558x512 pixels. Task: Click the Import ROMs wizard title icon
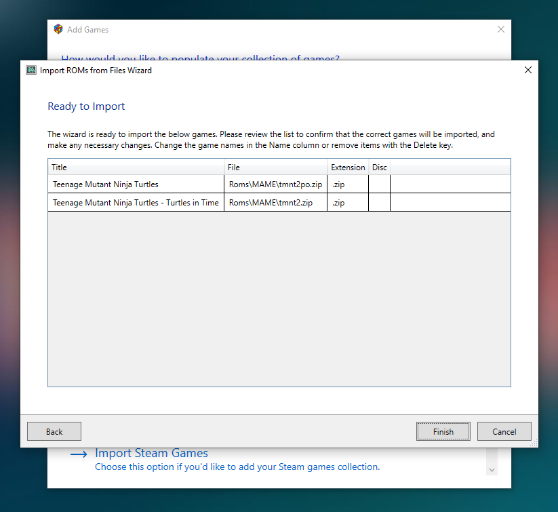coord(31,70)
